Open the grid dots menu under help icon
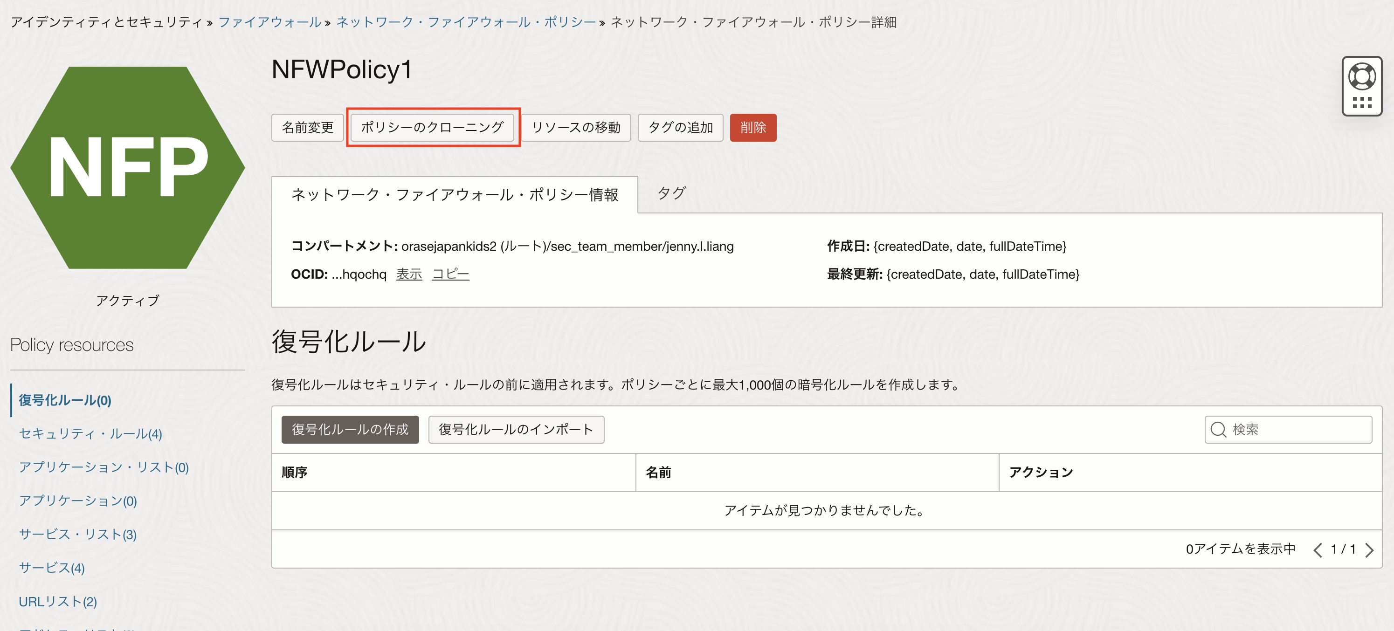The width and height of the screenshot is (1394, 631). point(1361,102)
